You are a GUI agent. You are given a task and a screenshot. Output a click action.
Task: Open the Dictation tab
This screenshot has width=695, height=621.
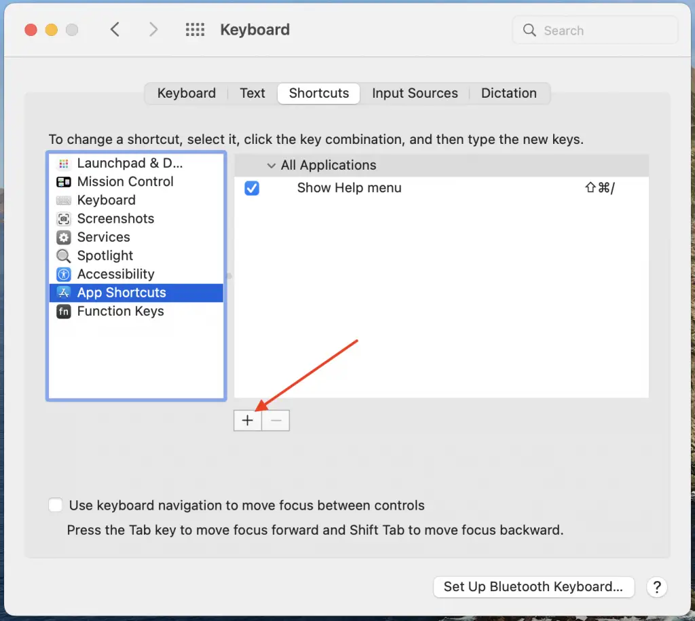coord(509,93)
